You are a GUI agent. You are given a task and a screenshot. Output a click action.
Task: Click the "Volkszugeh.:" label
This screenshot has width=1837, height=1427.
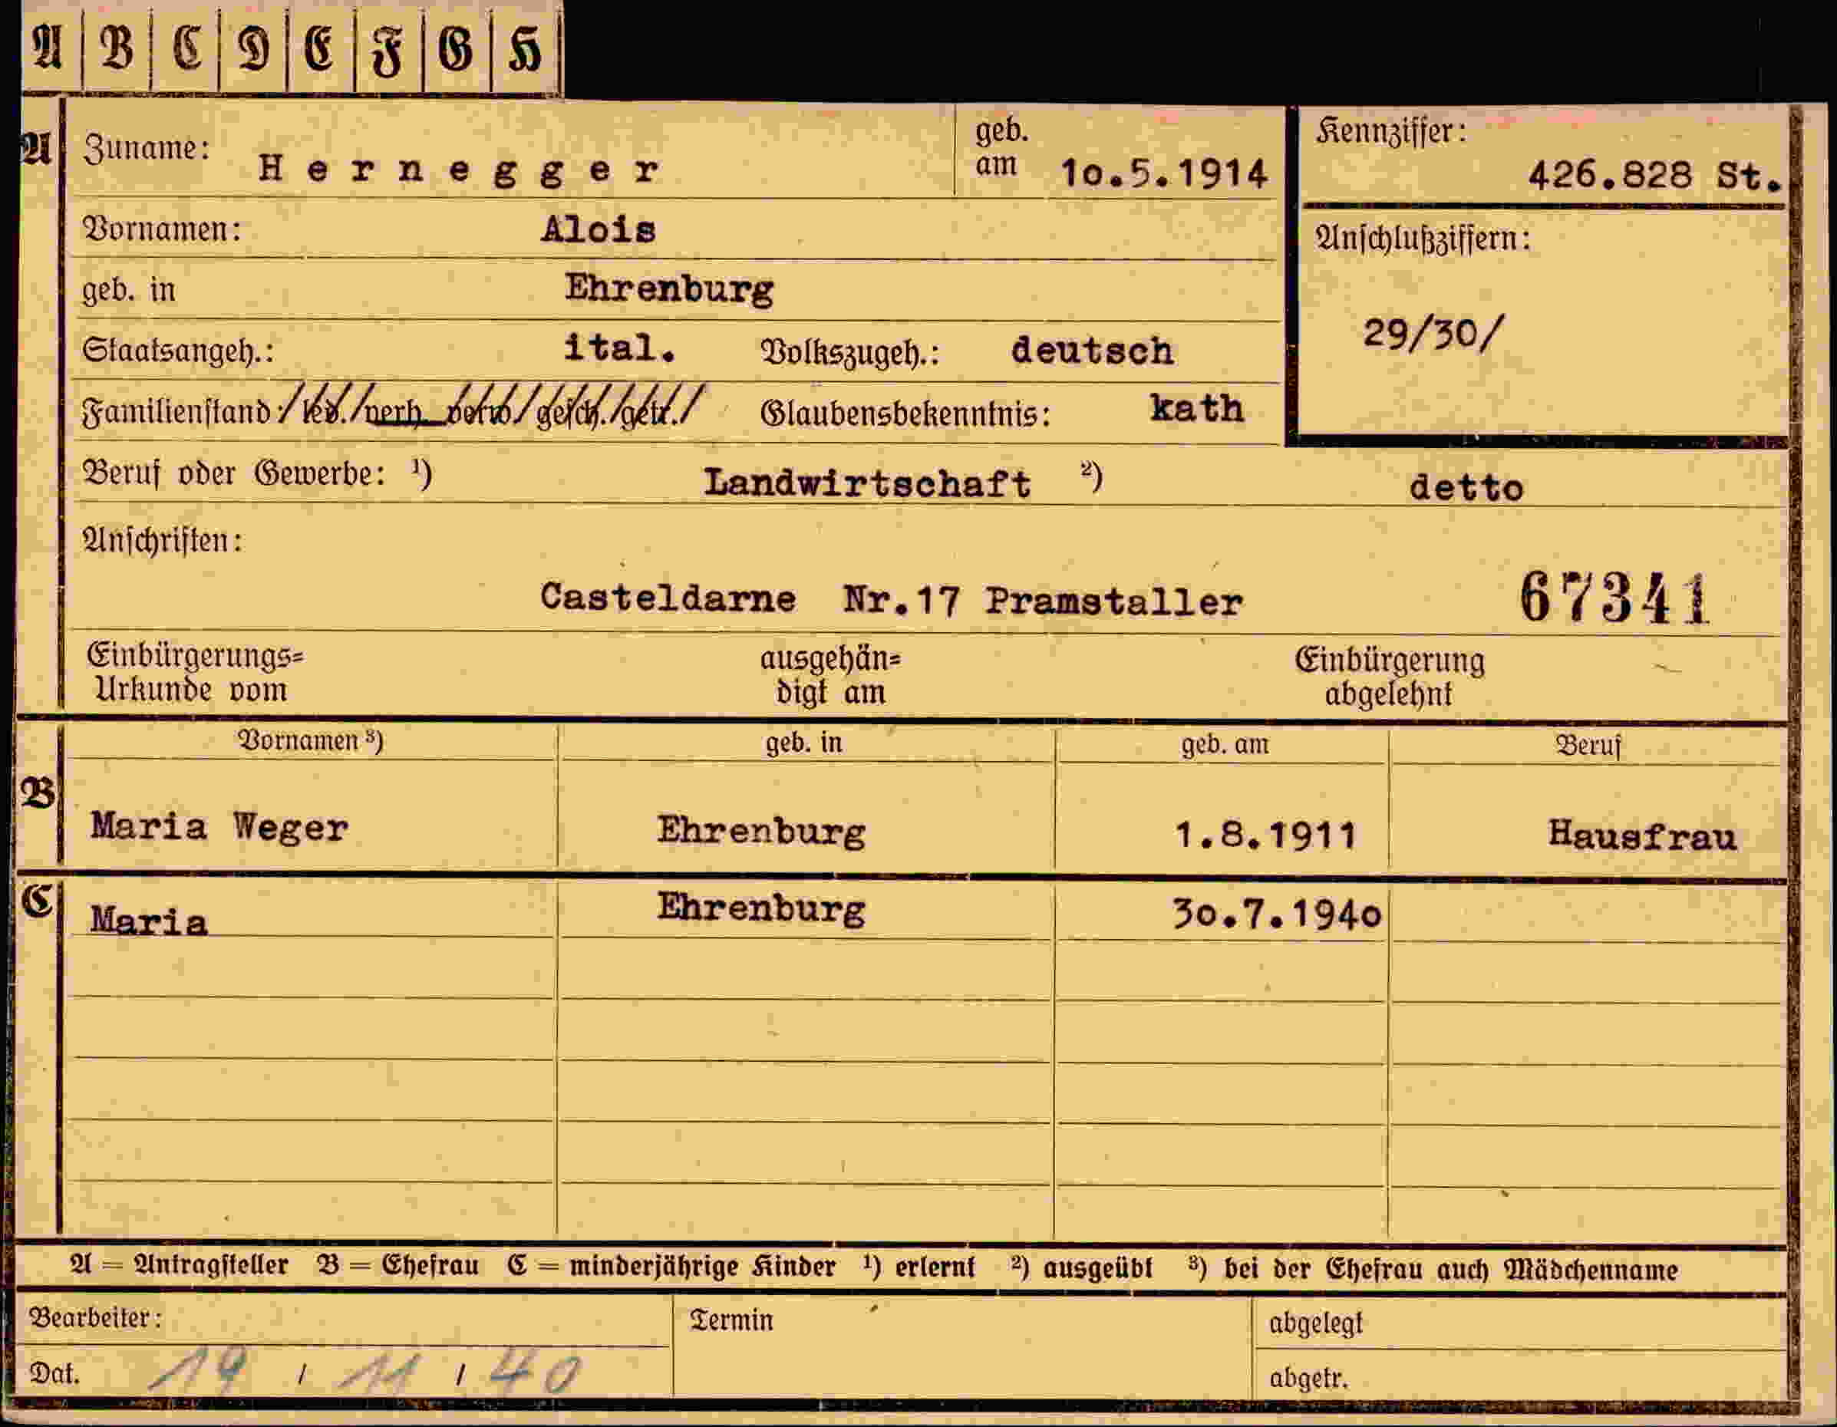pyautogui.click(x=849, y=352)
